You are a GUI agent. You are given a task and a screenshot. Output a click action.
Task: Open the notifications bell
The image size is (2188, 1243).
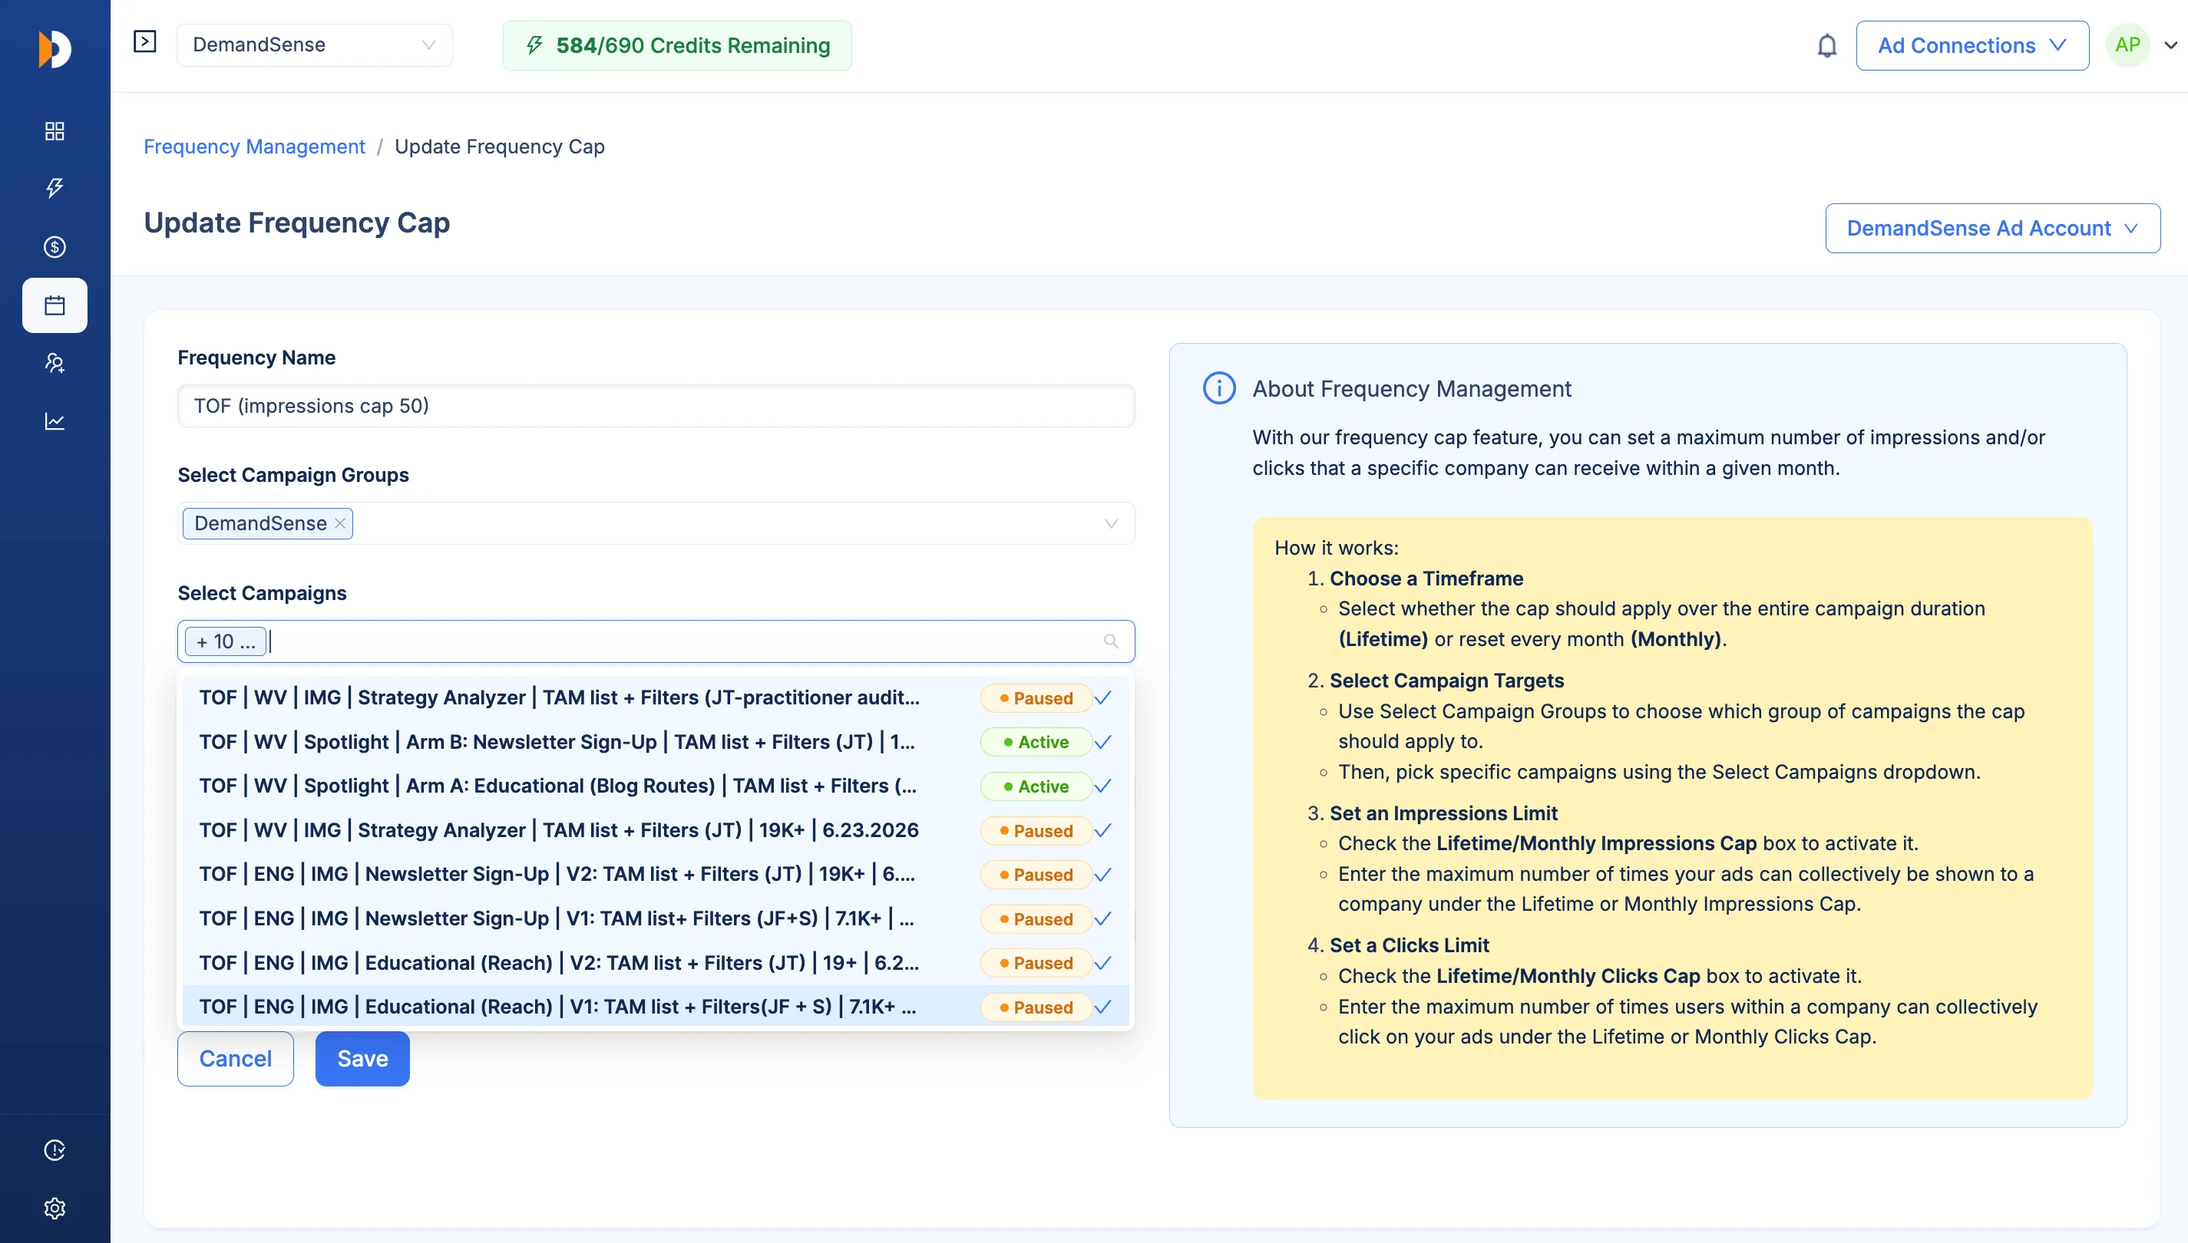(1826, 45)
